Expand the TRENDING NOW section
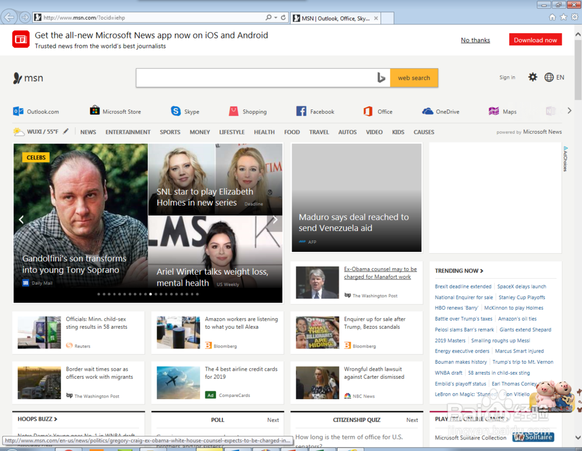This screenshot has width=582, height=451. point(459,271)
